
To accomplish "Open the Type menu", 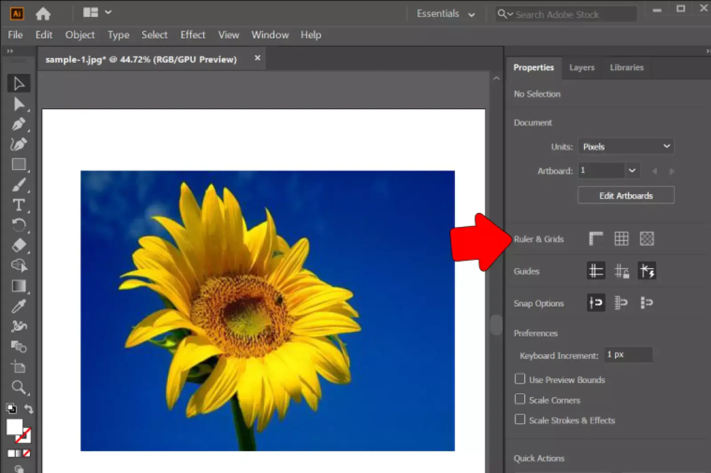I will [x=118, y=35].
